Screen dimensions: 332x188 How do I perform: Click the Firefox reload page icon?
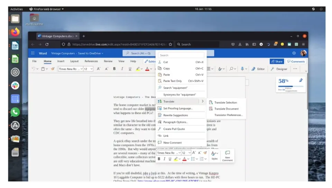[47, 44]
